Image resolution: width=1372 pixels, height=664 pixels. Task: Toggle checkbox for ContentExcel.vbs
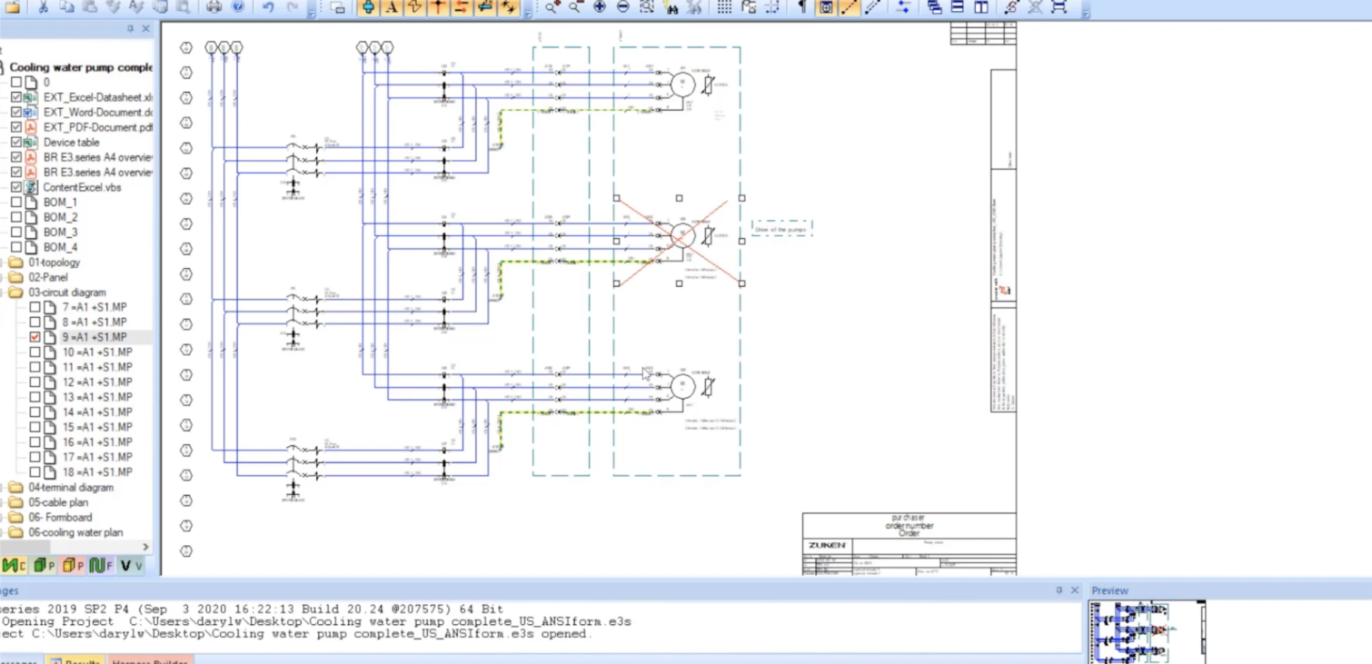16,187
